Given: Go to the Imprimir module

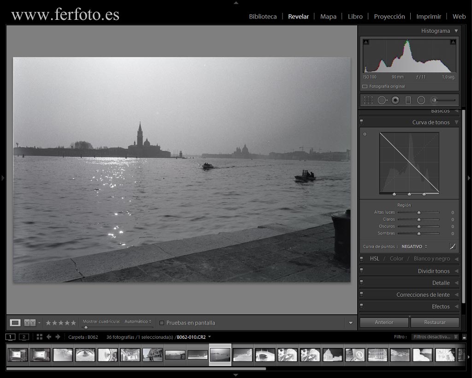Looking at the screenshot, I should (x=429, y=17).
